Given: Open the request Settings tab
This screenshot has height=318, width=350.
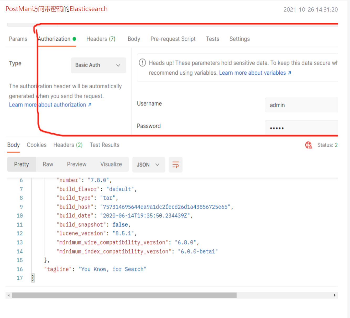Looking at the screenshot, I should (x=239, y=39).
